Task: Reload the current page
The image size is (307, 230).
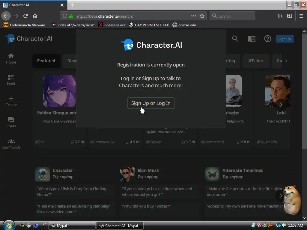Action: pos(25,16)
